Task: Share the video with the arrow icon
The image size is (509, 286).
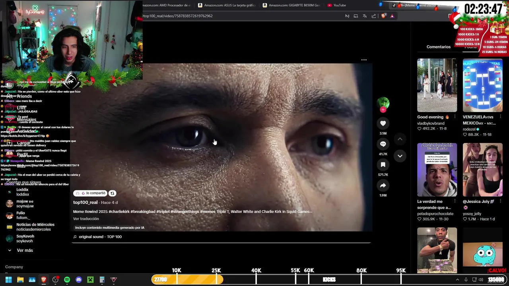Action: tap(383, 186)
